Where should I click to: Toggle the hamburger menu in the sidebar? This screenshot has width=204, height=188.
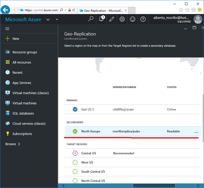[7, 29]
